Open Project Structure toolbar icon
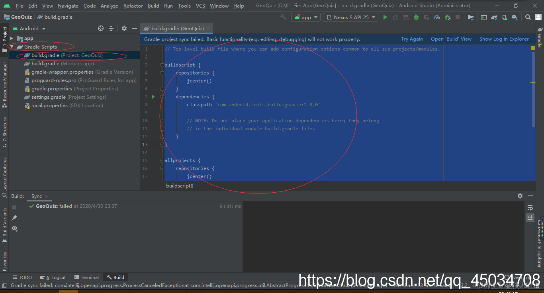The height and width of the screenshot is (293, 544). point(471,17)
